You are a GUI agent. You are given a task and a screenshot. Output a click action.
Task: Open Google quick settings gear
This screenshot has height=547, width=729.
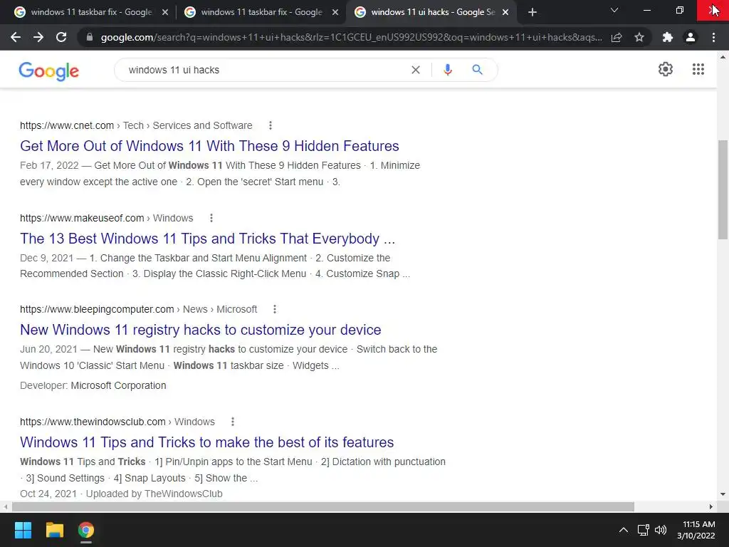pyautogui.click(x=666, y=69)
